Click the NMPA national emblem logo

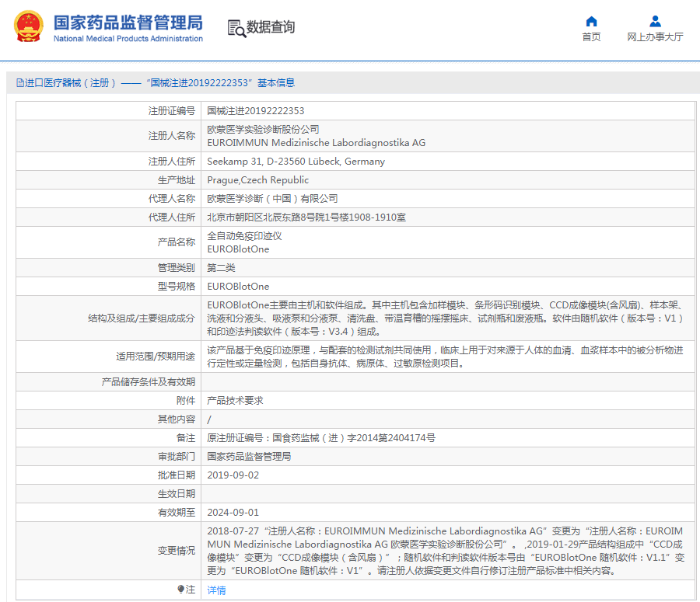pyautogui.click(x=28, y=26)
